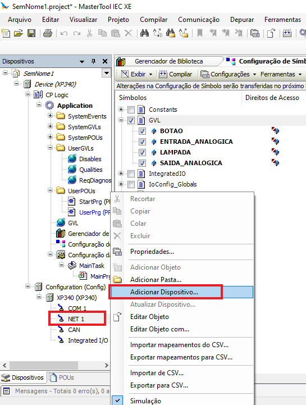The height and width of the screenshot is (405, 306).
Task: Uncheck the SAIDA_ANALOGICA symbol checkbox
Action: point(142,163)
